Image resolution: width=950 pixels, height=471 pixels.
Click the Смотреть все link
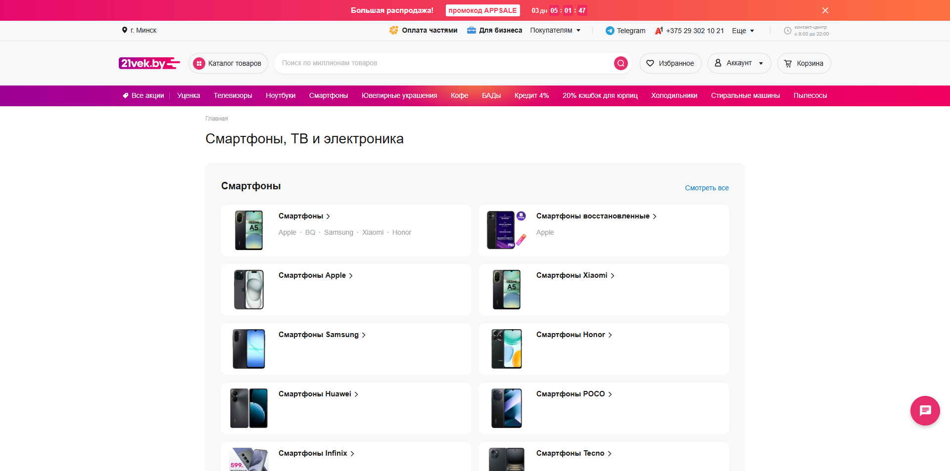[x=707, y=188]
